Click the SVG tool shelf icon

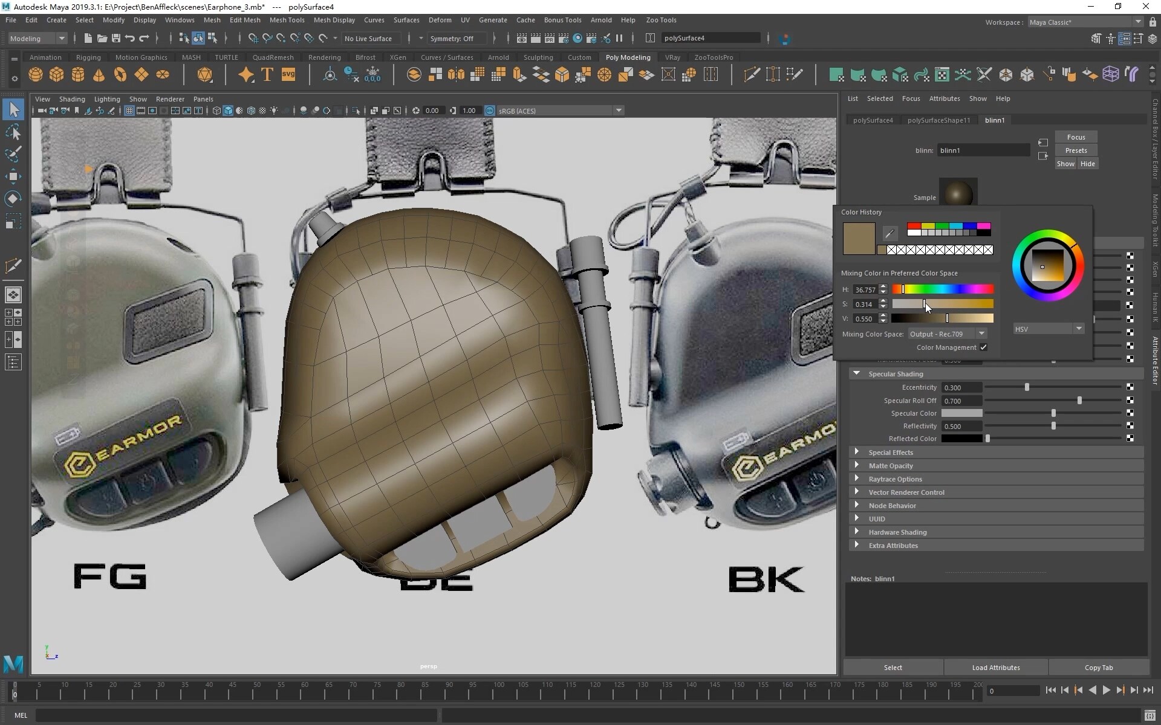(288, 74)
